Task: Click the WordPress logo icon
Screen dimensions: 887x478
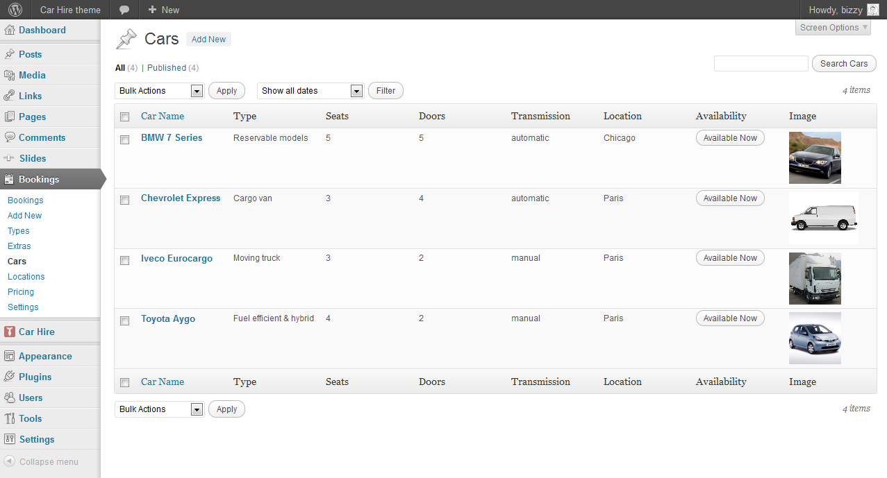Action: pyautogui.click(x=15, y=10)
